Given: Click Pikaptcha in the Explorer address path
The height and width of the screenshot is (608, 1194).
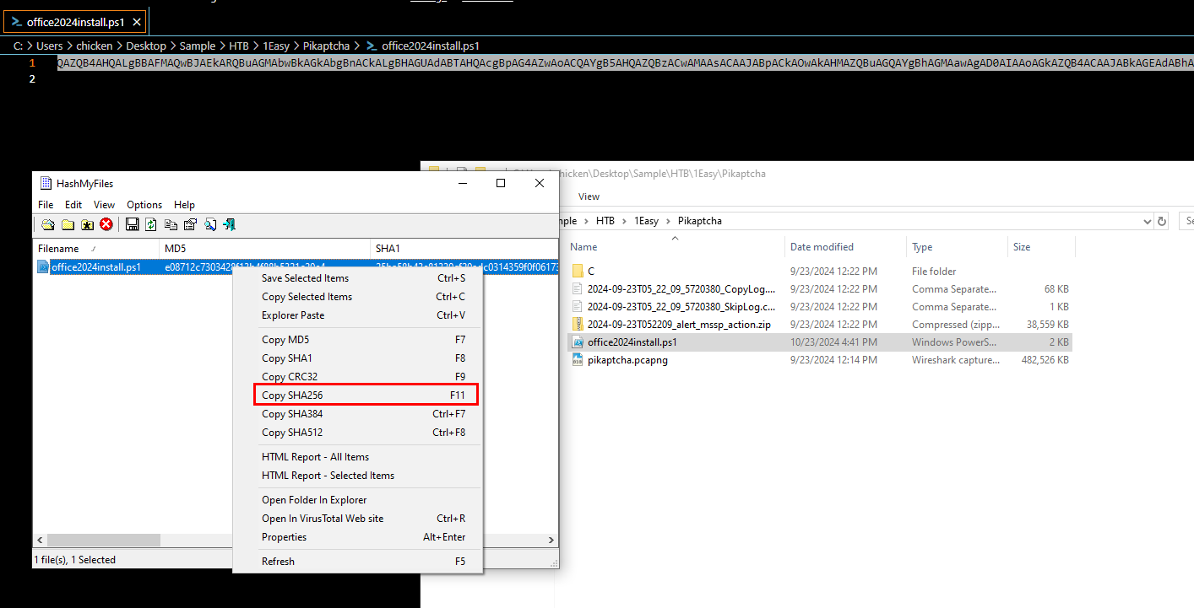Looking at the screenshot, I should click(699, 221).
